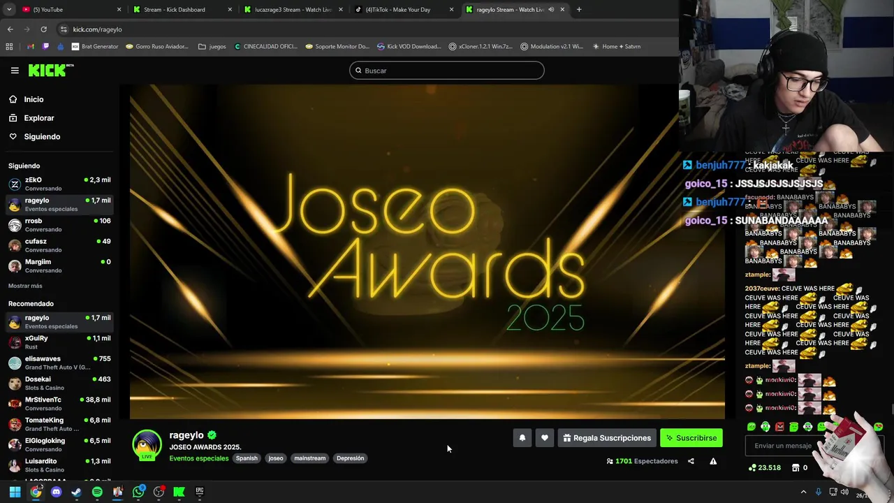Open WhatsApp from the taskbar
This screenshot has height=503, width=894.
tap(138, 492)
